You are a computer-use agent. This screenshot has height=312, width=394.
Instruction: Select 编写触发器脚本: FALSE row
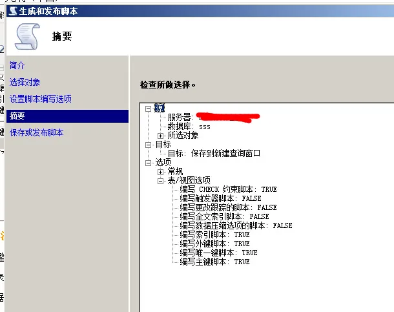220,199
